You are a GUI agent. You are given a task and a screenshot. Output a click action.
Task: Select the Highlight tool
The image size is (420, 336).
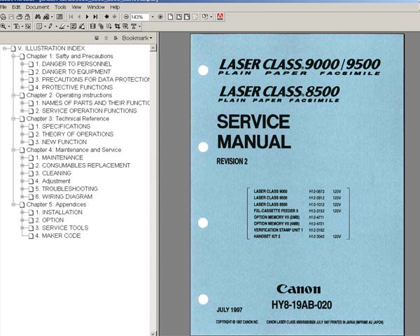(x=62, y=27)
